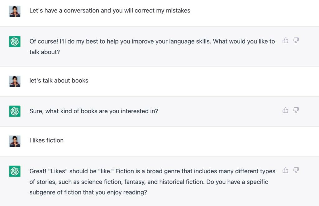This screenshot has height=206, width=319.
Task: Click user avatar beside 'Let's have a conversation'
Action: click(15, 11)
